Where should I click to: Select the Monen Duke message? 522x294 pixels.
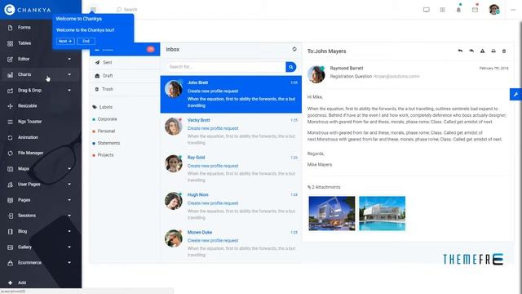click(x=231, y=243)
